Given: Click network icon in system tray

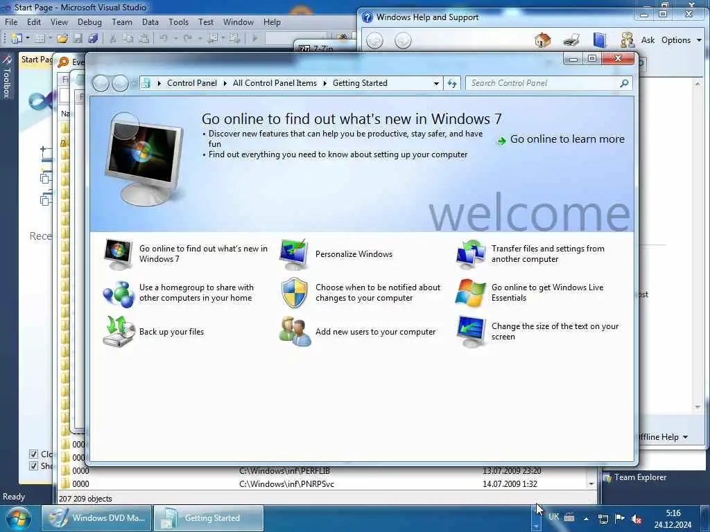Looking at the screenshot, I should 603,519.
